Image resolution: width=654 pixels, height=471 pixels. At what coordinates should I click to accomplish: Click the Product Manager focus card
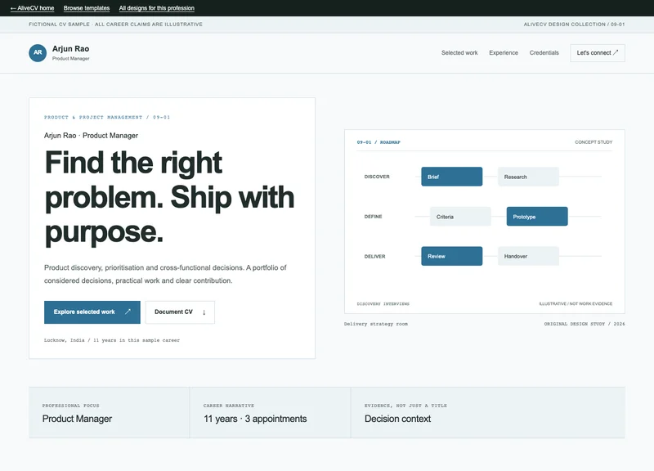pos(109,412)
